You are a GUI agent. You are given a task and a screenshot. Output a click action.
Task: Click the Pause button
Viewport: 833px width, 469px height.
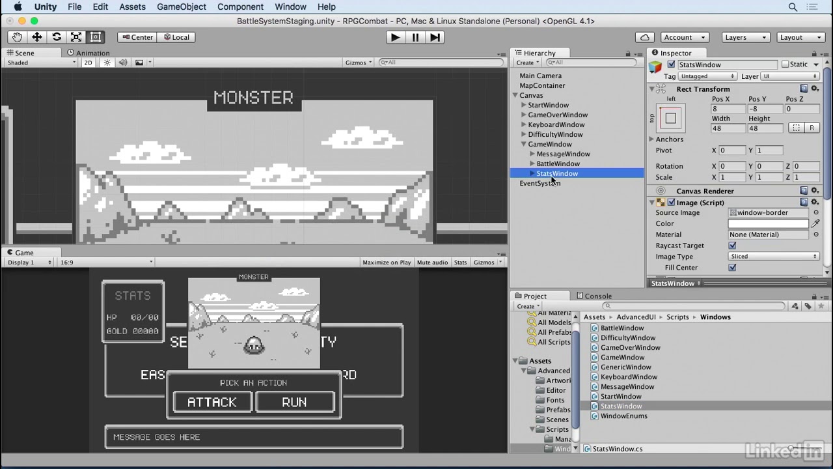coord(415,37)
